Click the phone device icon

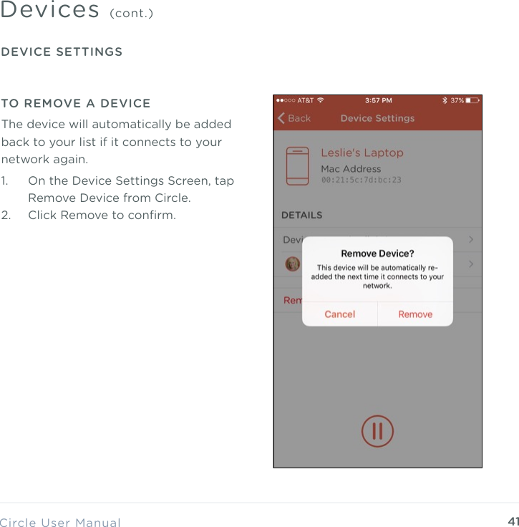pos(297,165)
